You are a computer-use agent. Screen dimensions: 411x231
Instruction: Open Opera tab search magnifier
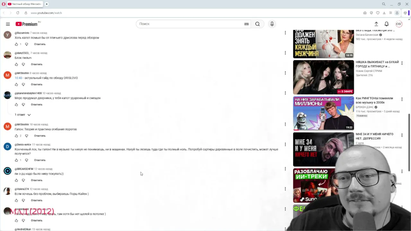click(x=384, y=4)
